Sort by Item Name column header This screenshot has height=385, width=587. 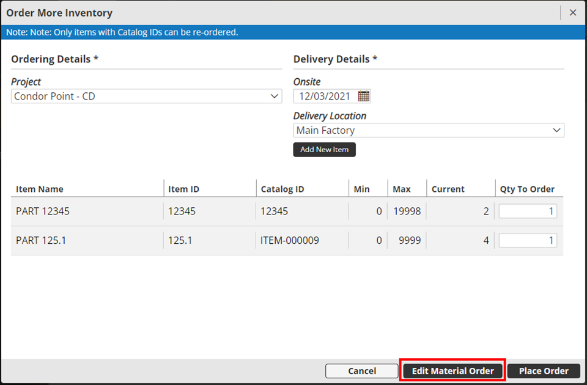pos(40,189)
